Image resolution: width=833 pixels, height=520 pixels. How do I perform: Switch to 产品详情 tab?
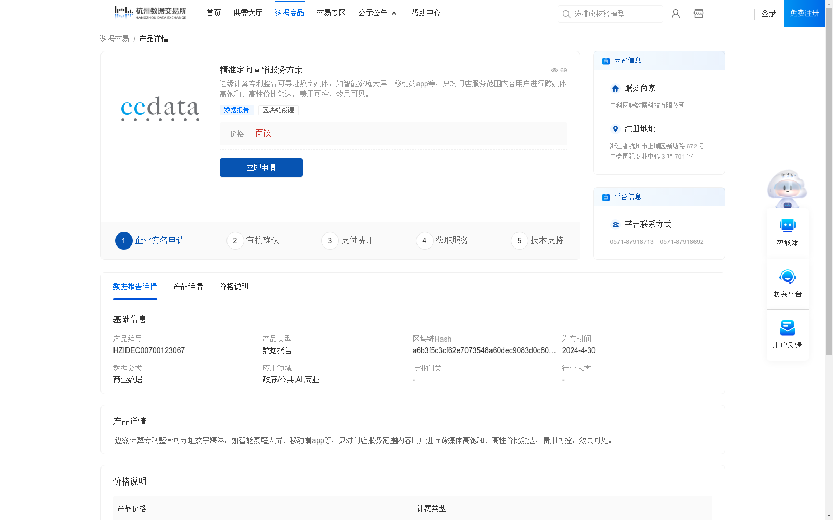[188, 287]
